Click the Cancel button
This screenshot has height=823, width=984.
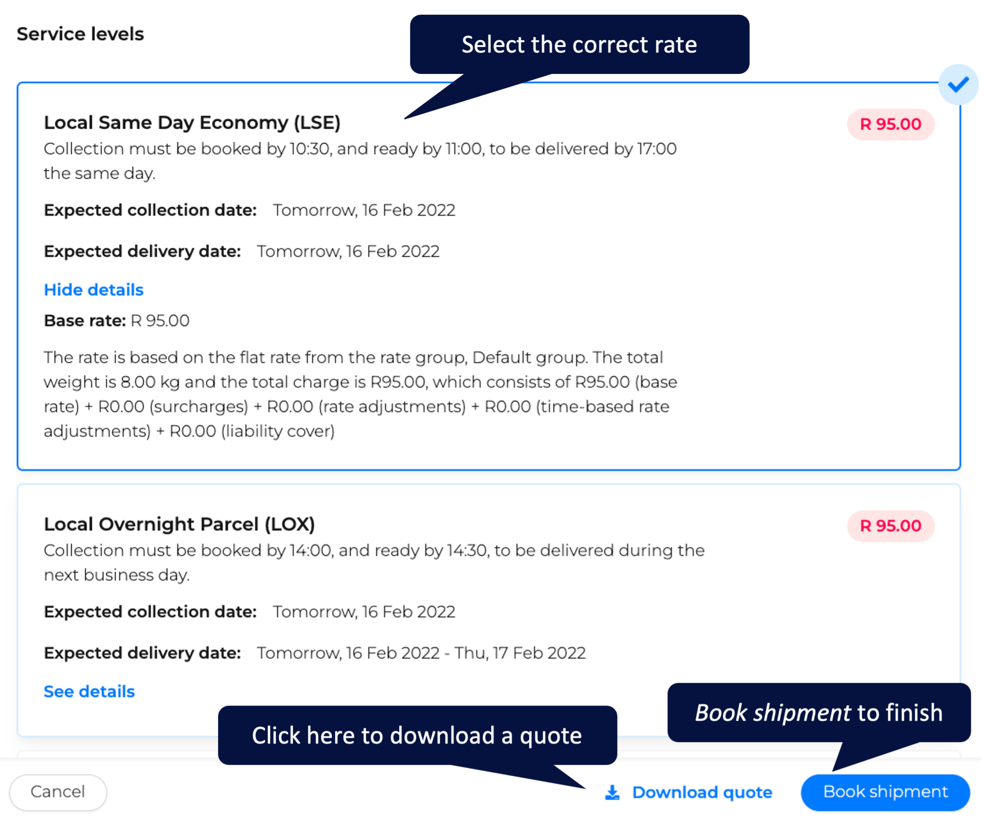[58, 792]
